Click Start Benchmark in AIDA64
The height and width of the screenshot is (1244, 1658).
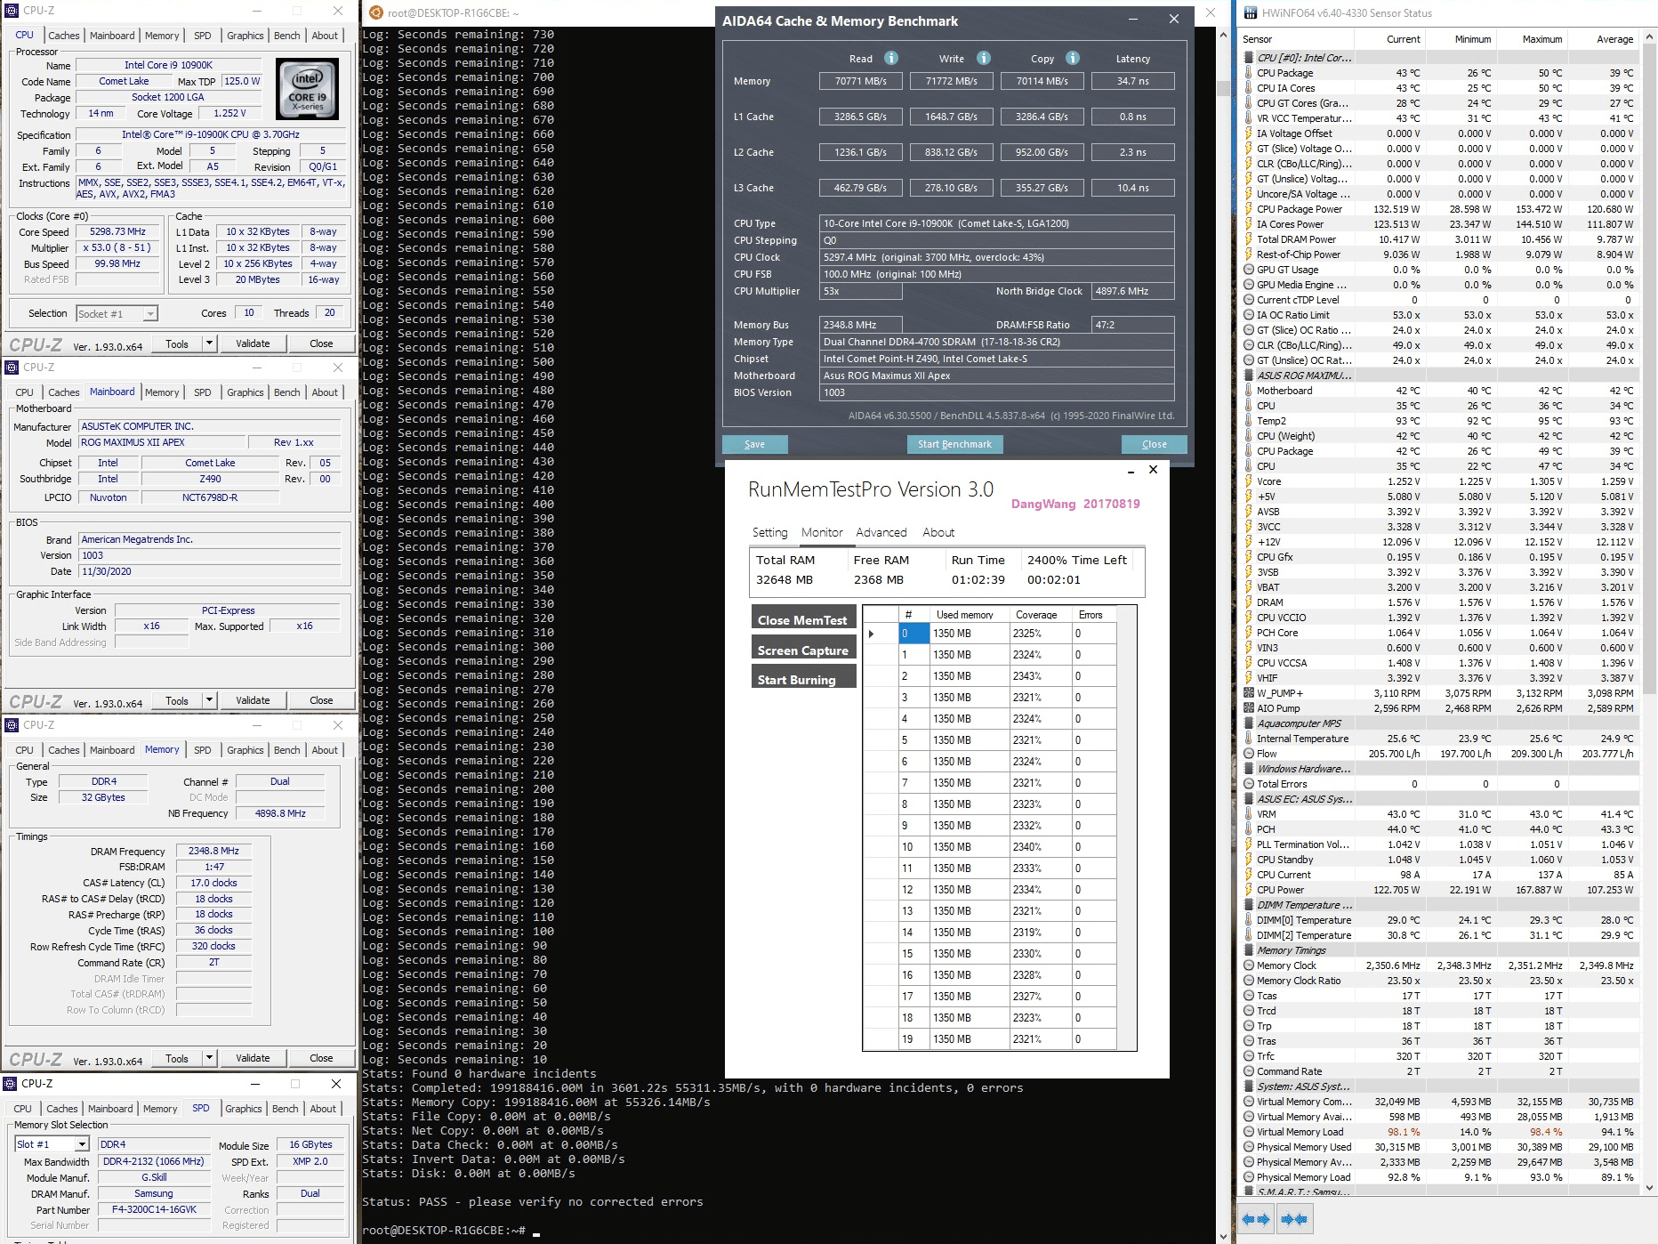pos(954,444)
